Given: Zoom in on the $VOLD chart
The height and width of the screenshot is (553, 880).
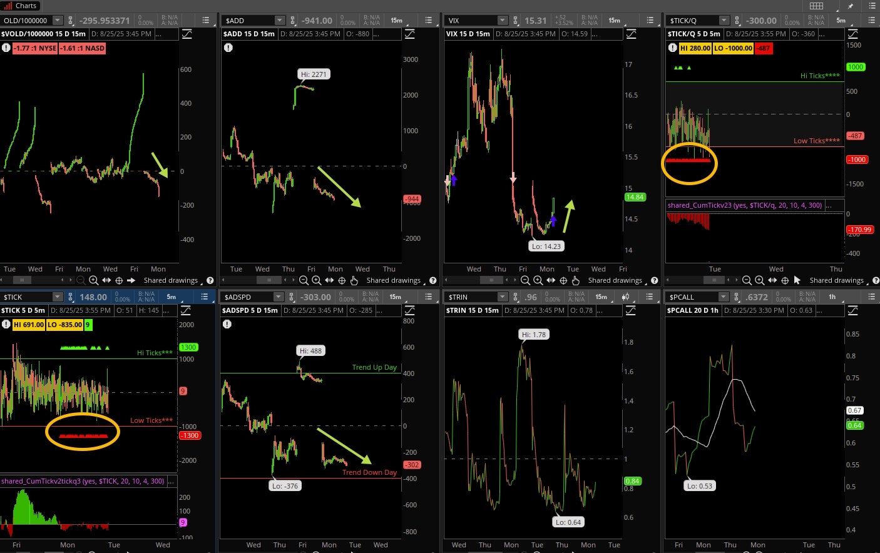Looking at the screenshot, I should [93, 280].
